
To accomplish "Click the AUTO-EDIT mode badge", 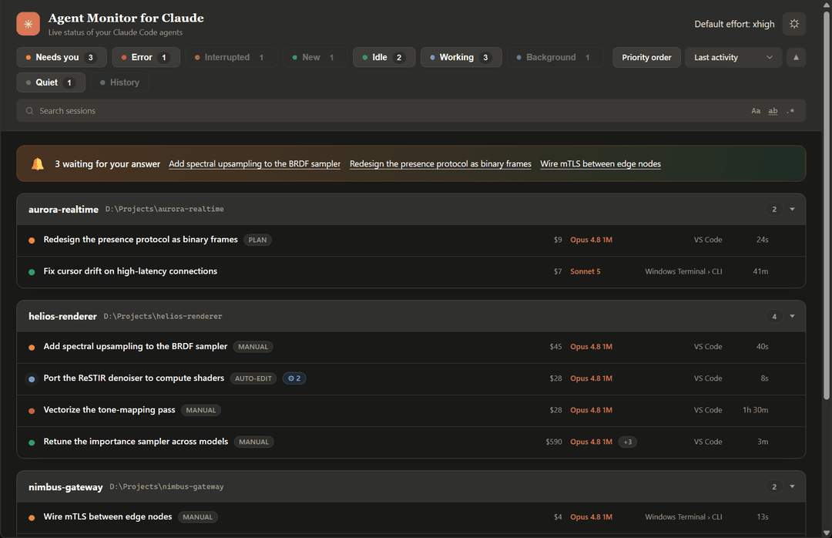I will (x=253, y=378).
